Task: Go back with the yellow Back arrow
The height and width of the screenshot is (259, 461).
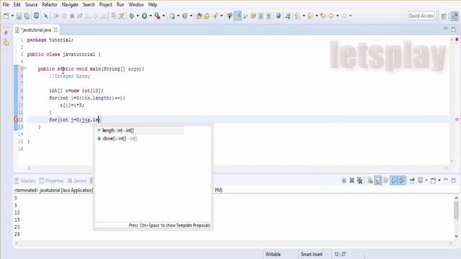Action: coord(331,16)
